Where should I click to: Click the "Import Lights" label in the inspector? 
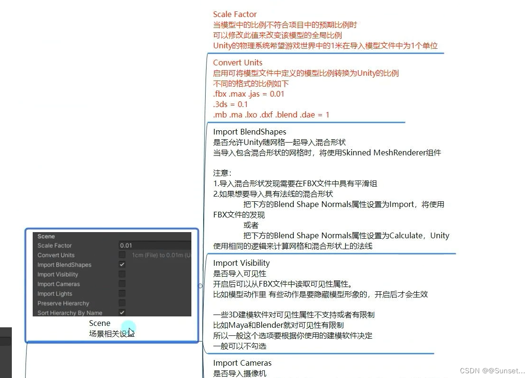(54, 294)
